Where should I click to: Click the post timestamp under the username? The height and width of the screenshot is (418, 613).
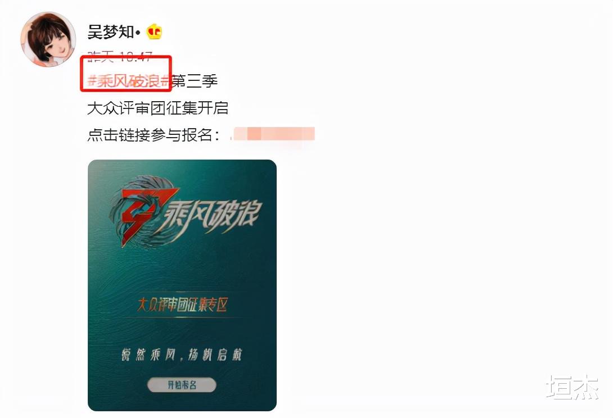tap(119, 57)
